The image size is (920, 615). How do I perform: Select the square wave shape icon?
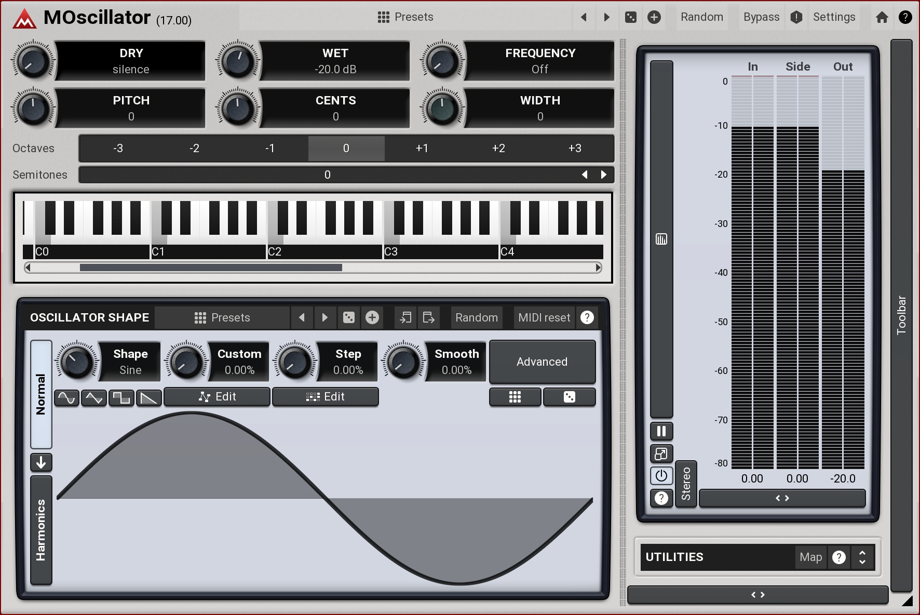tap(121, 398)
